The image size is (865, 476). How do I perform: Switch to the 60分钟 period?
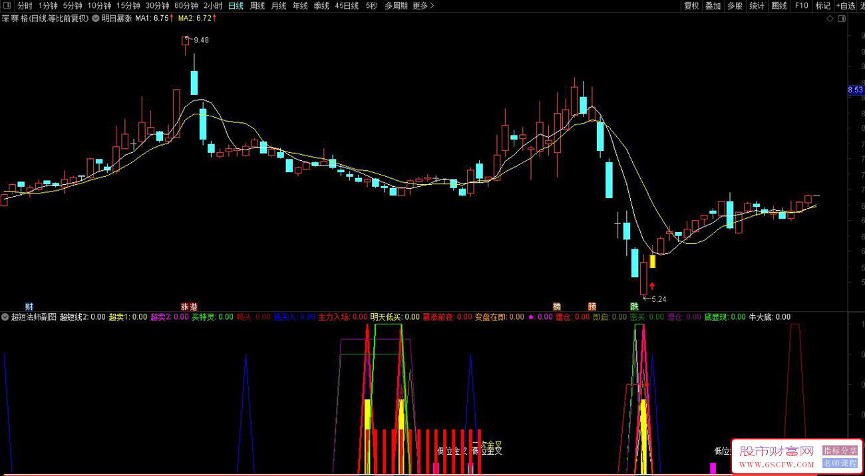point(186,6)
